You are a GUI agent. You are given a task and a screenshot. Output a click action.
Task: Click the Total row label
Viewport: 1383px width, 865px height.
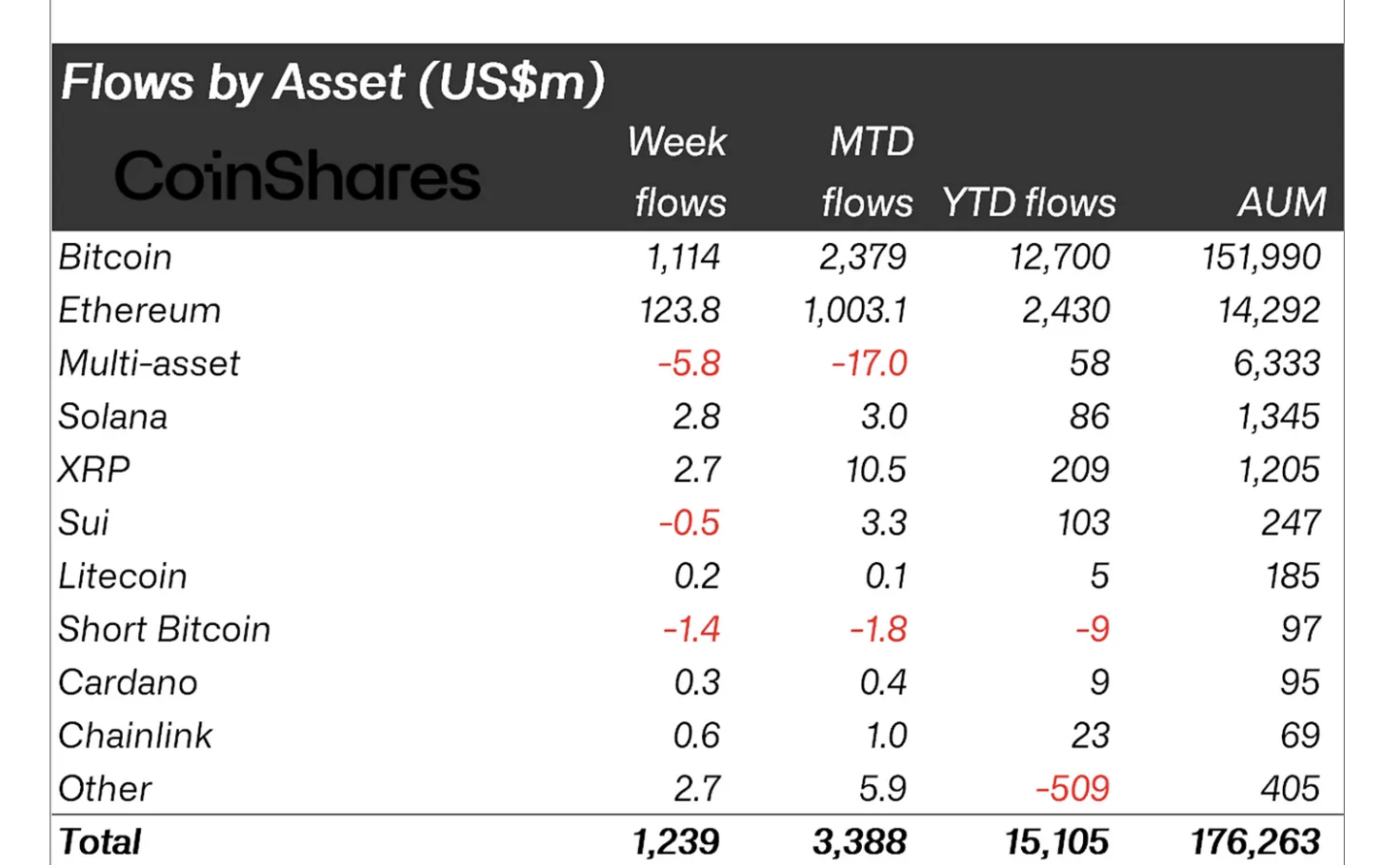(99, 842)
